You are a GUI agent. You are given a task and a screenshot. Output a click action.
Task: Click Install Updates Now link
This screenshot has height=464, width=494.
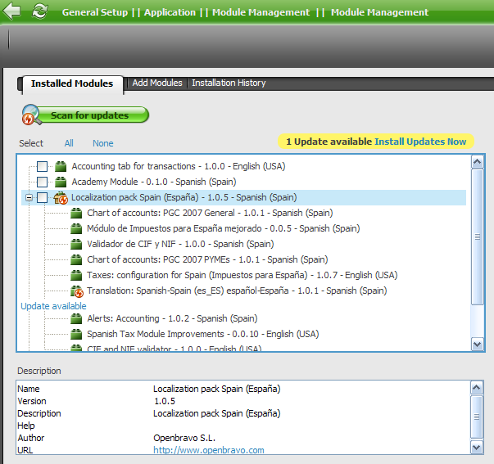[420, 142]
